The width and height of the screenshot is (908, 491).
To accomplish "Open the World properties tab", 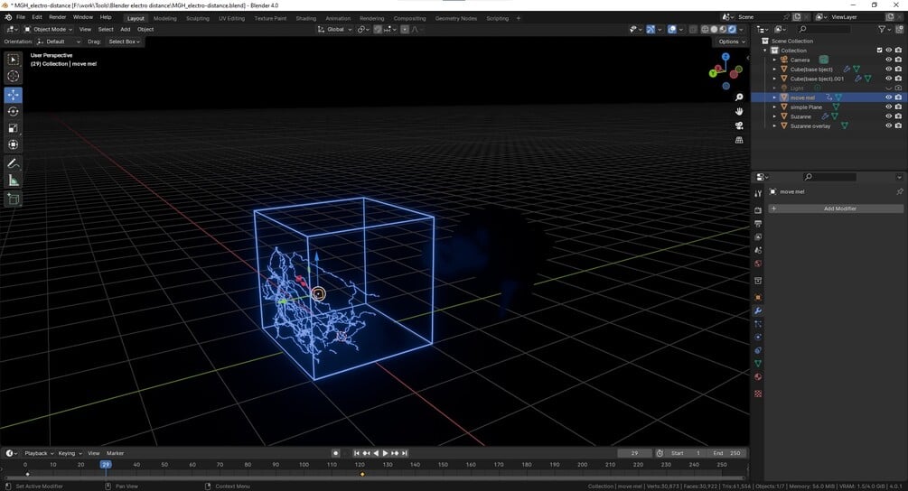I will 757,264.
